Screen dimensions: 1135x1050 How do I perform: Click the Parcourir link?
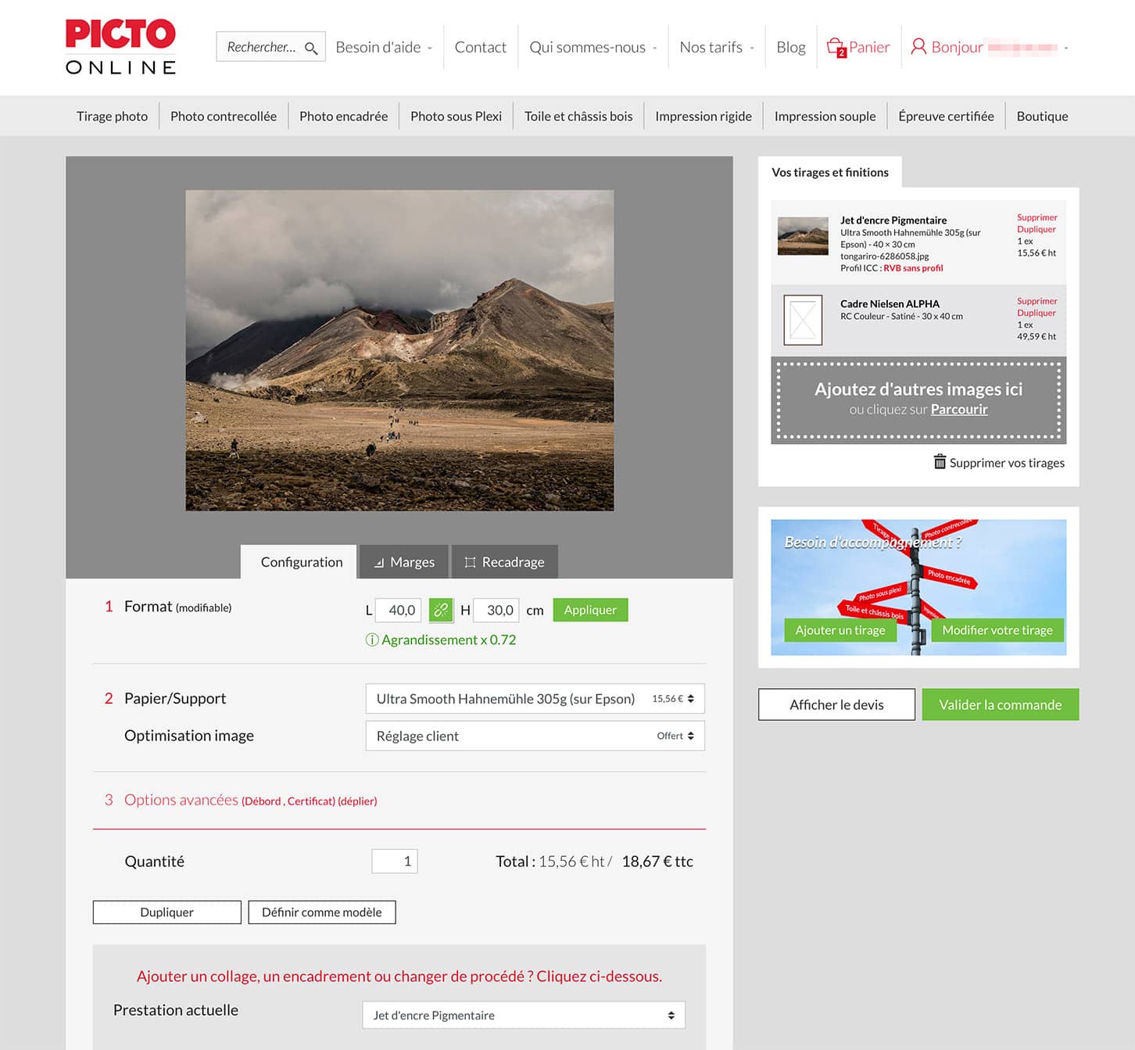(958, 410)
